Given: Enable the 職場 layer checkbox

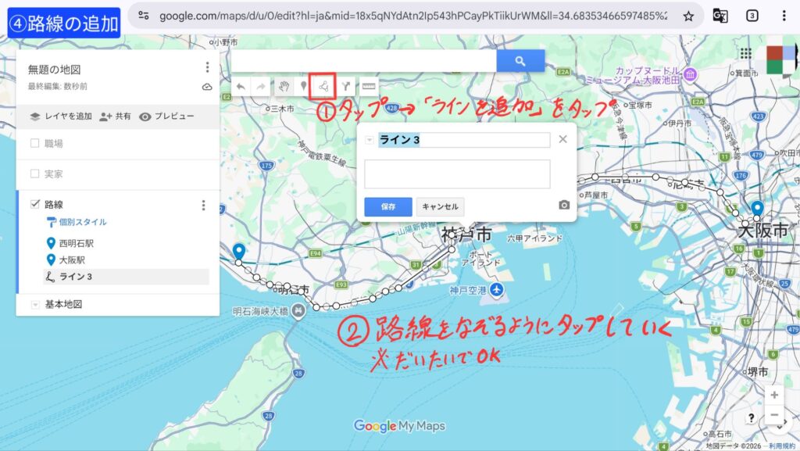Looking at the screenshot, I should [x=34, y=144].
